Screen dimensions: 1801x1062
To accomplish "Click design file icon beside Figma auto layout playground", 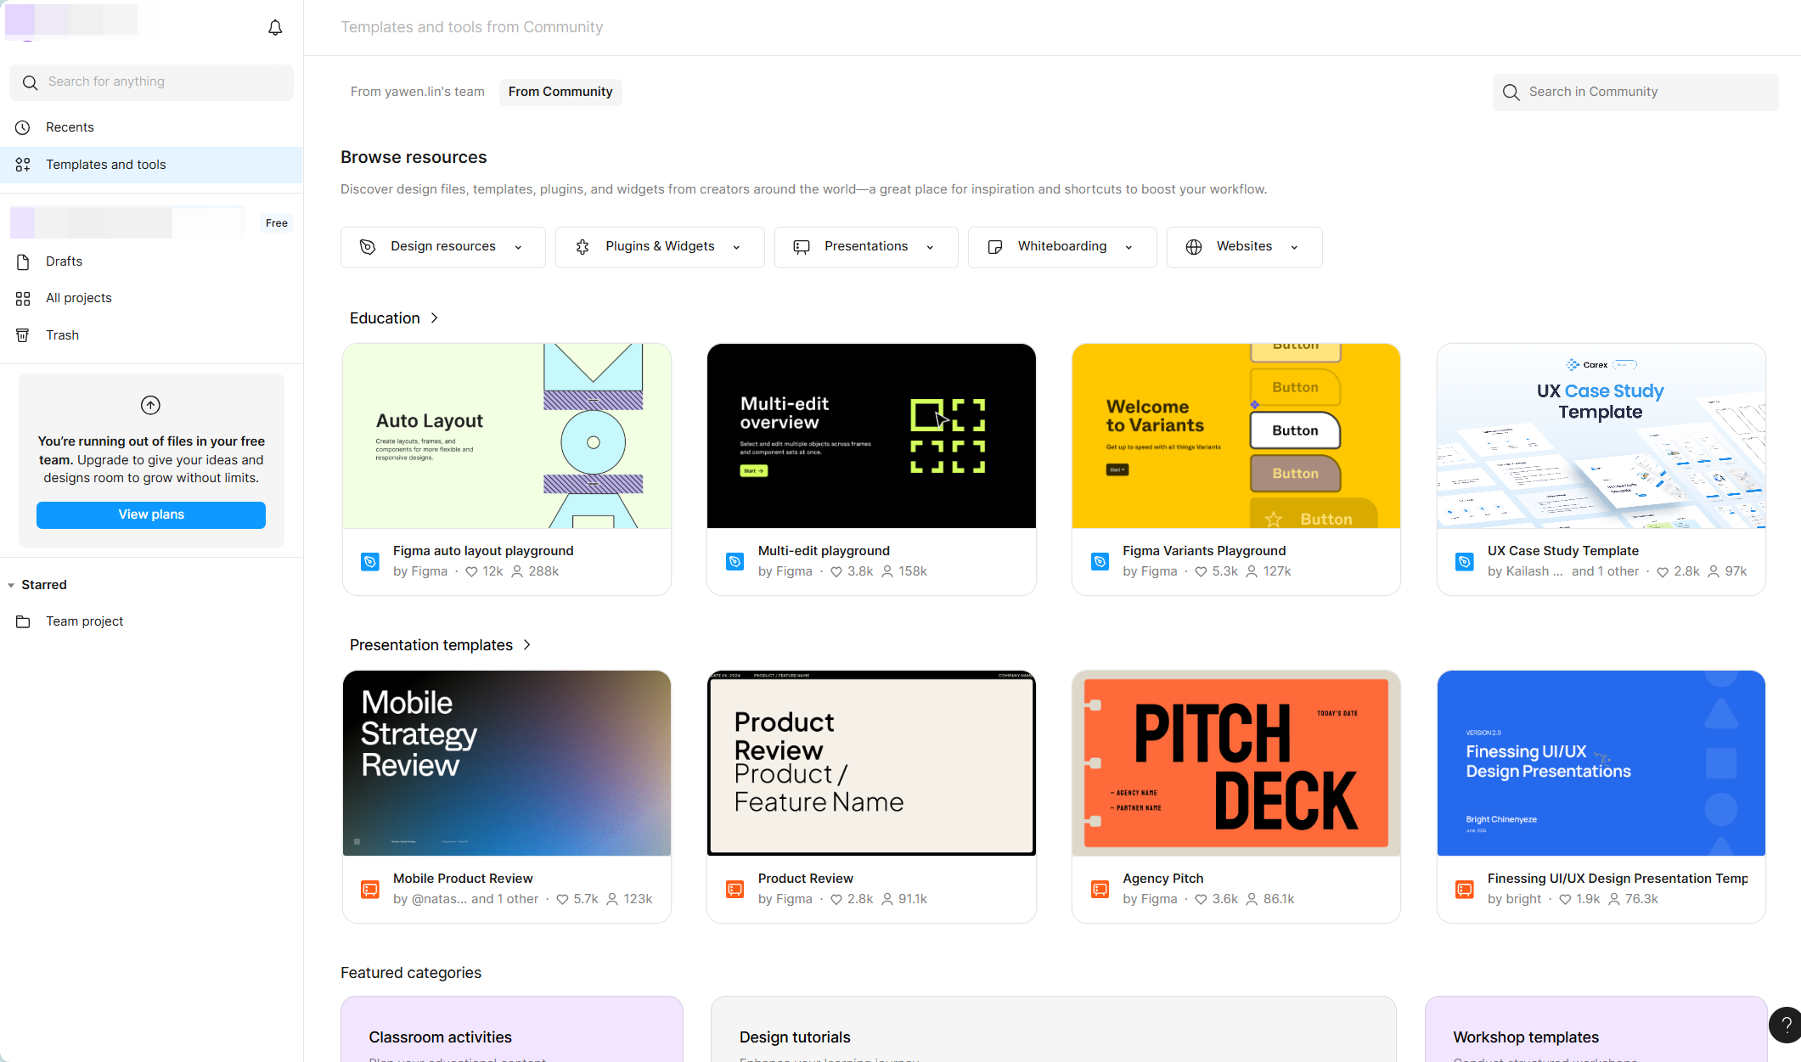I will tap(370, 561).
